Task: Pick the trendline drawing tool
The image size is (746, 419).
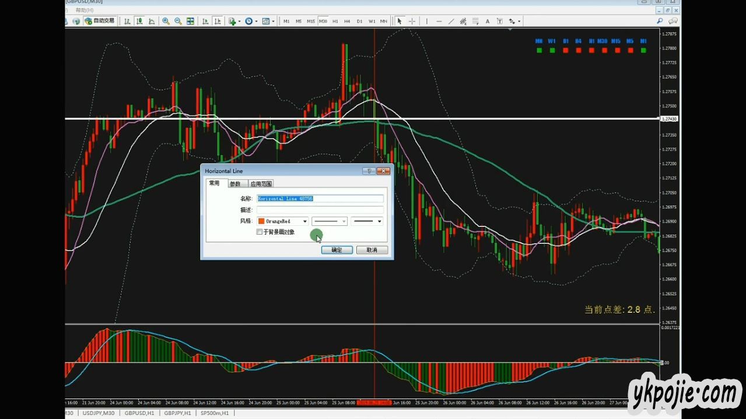Action: click(451, 21)
